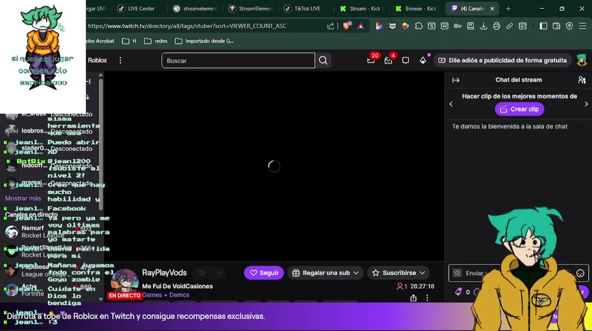Open the Adobe Acrobat bookmark
This screenshot has width=592, height=331.
[100, 41]
